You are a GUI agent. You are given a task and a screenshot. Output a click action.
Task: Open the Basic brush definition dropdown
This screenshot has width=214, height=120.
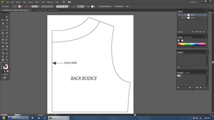pos(69,6)
